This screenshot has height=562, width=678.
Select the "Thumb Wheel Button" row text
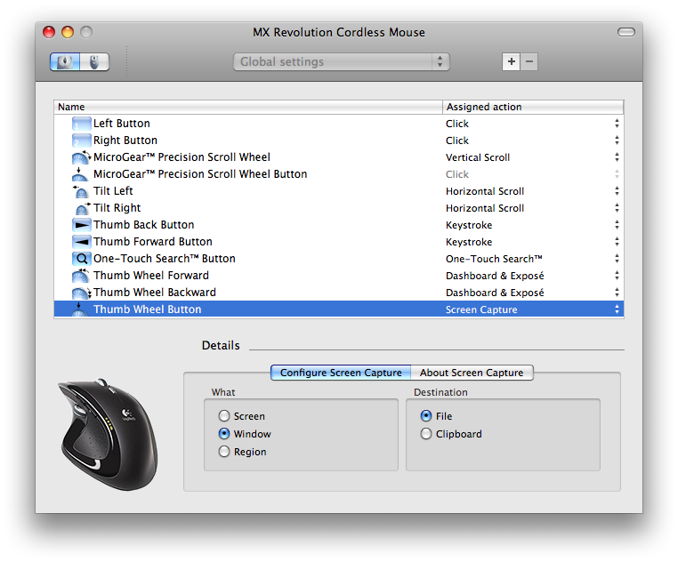click(x=147, y=309)
